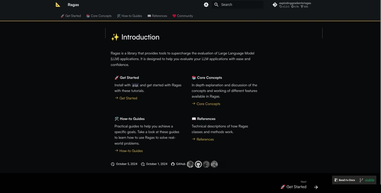Click the search magnifier icon
Image resolution: width=381 pixels, height=193 pixels.
point(216,5)
